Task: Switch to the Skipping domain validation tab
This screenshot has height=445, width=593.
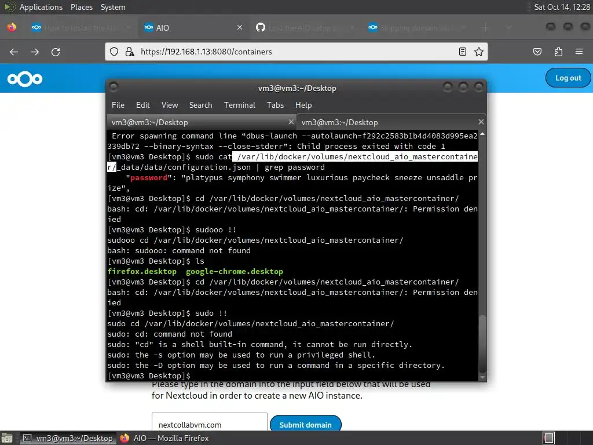Action: point(418,27)
